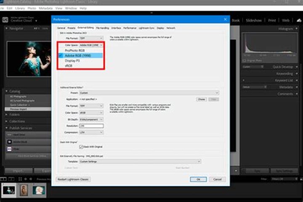The image size is (303, 202).
Task: Expand the Keywording panel
Action: coord(297,74)
